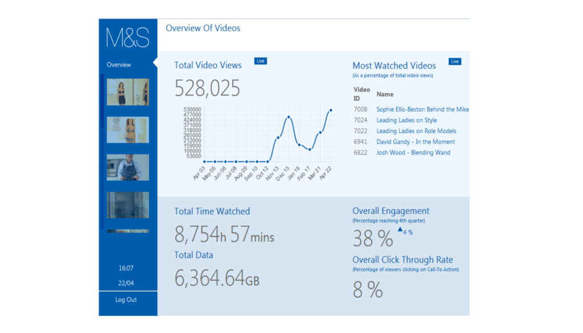Open the first lingerie video thumbnail
This screenshot has height=333, width=583.
(x=128, y=92)
